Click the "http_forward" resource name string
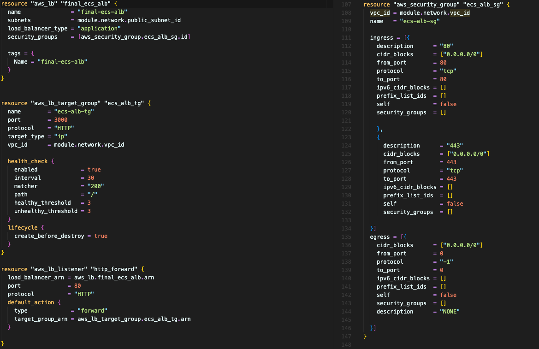The width and height of the screenshot is (539, 349). click(x=114, y=269)
